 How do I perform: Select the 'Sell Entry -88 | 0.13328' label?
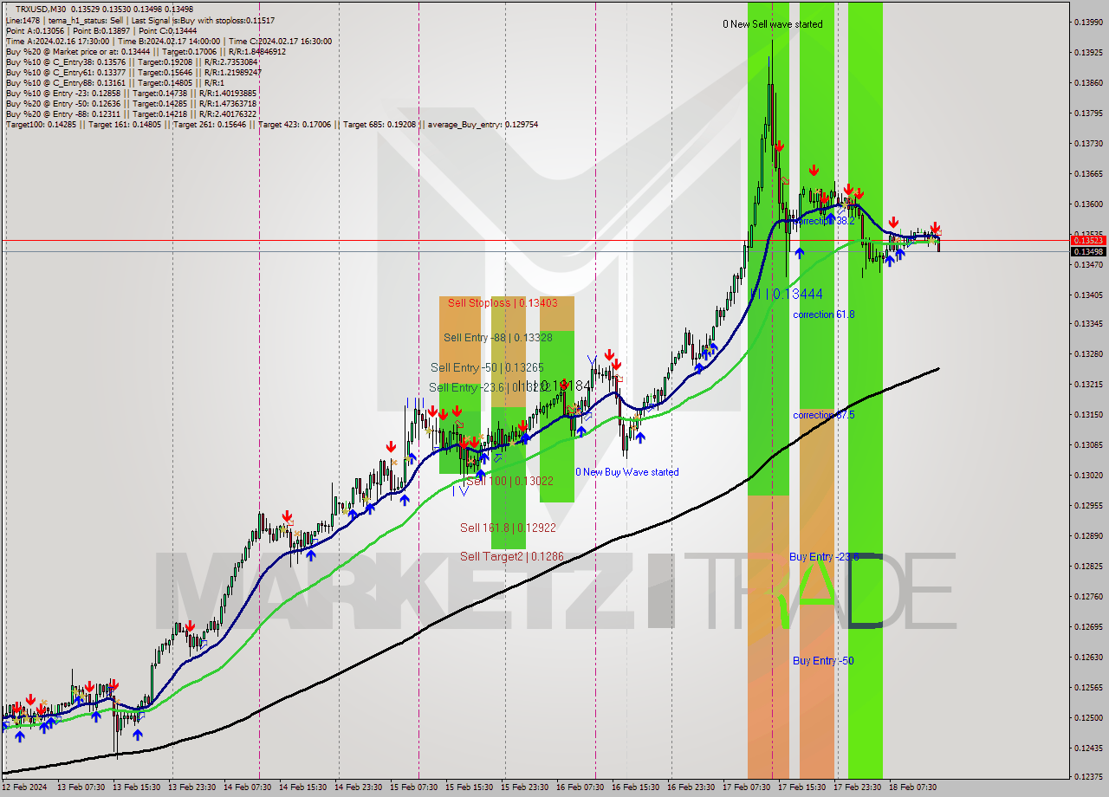pyautogui.click(x=497, y=338)
